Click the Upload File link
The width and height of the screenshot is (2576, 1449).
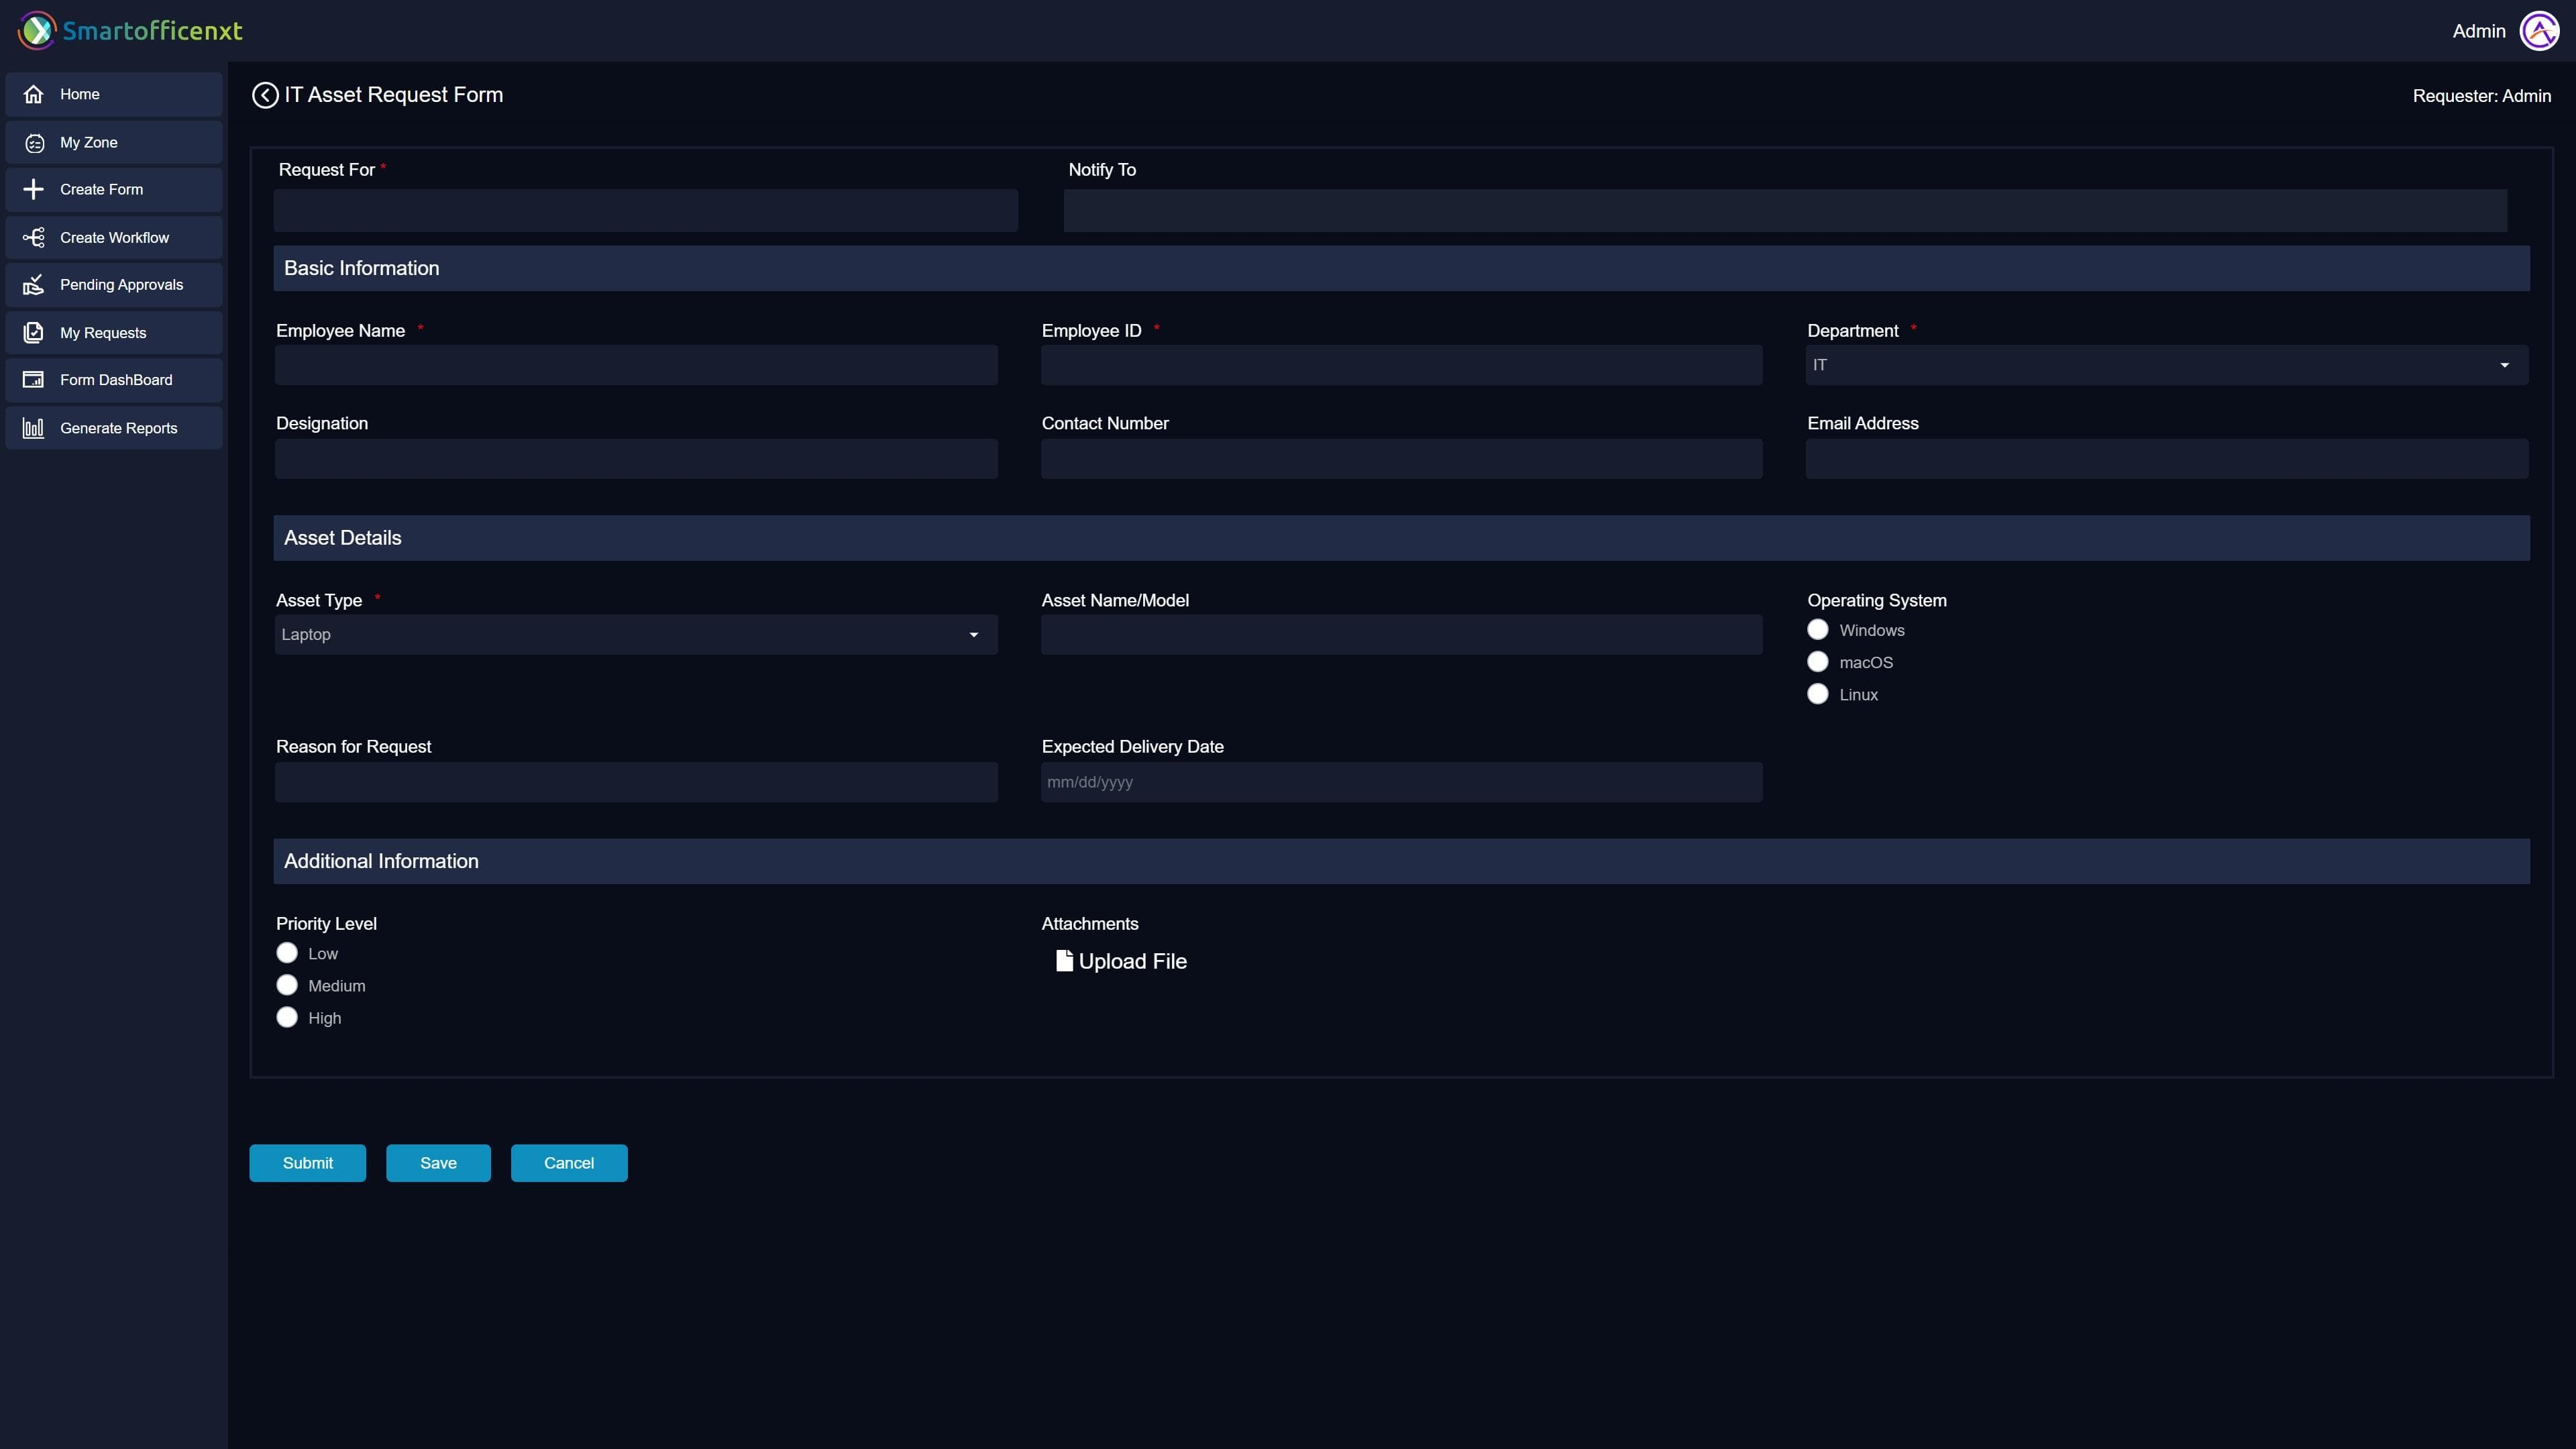1121,960
